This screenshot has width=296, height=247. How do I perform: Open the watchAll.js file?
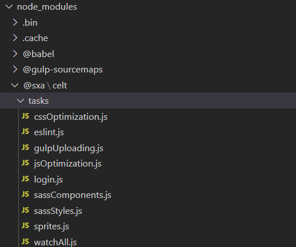(x=55, y=242)
